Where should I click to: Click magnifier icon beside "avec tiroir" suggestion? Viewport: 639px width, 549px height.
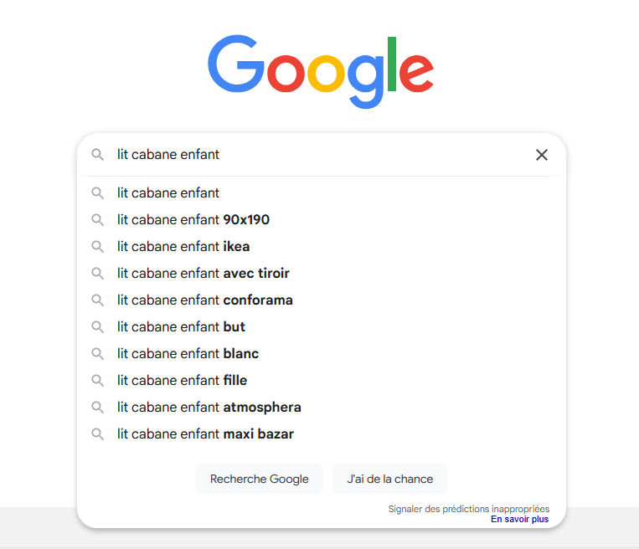click(x=98, y=274)
